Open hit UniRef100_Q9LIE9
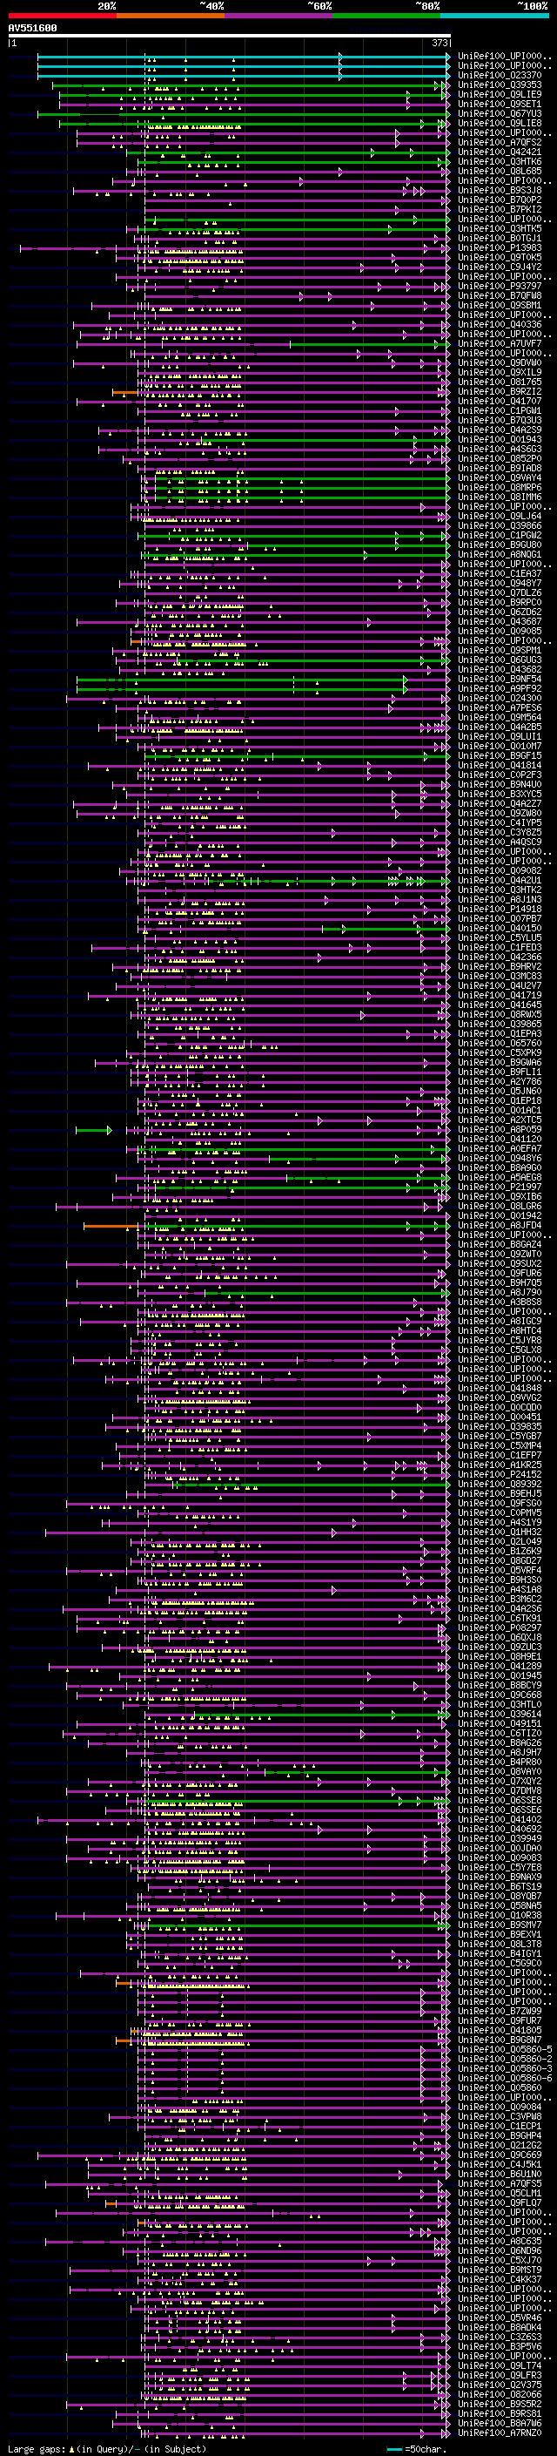 click(500, 94)
